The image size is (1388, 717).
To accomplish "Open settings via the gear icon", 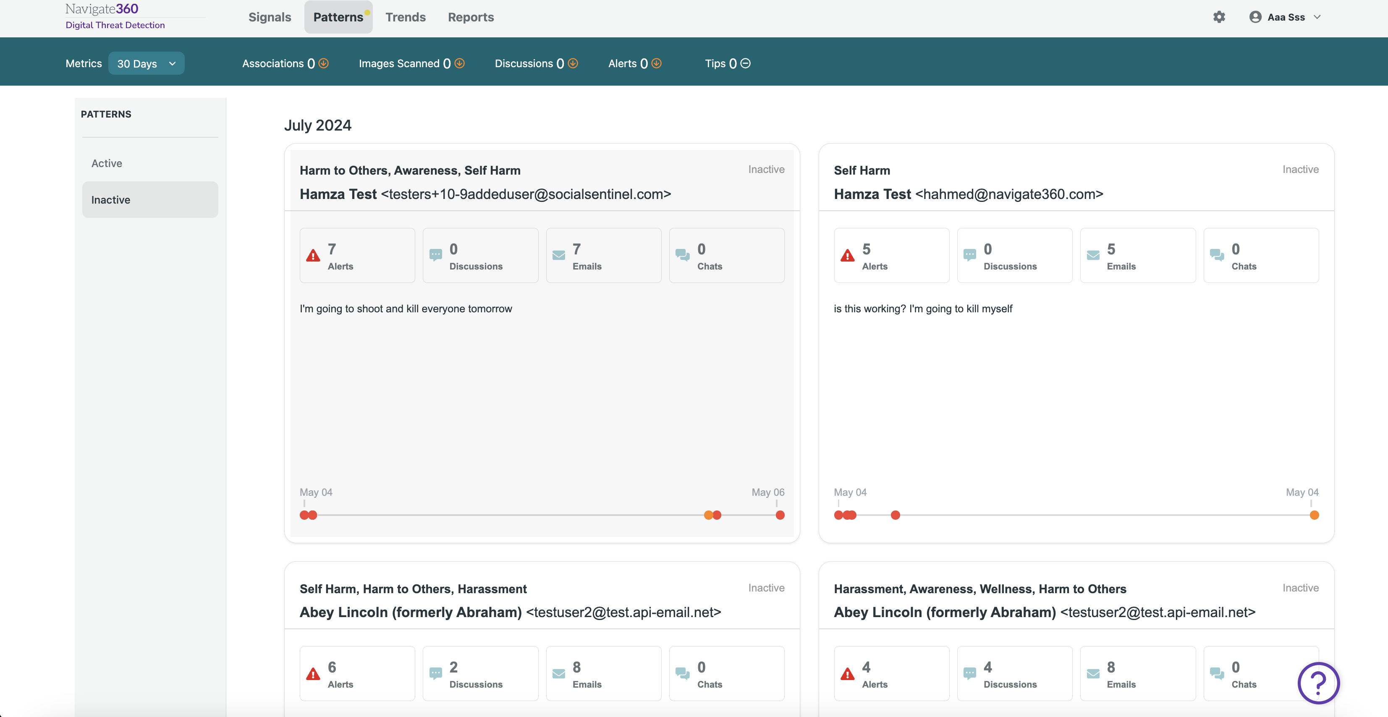I will [x=1219, y=17].
